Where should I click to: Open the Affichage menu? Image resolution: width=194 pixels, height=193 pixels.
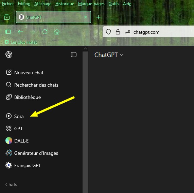pos(43,4)
